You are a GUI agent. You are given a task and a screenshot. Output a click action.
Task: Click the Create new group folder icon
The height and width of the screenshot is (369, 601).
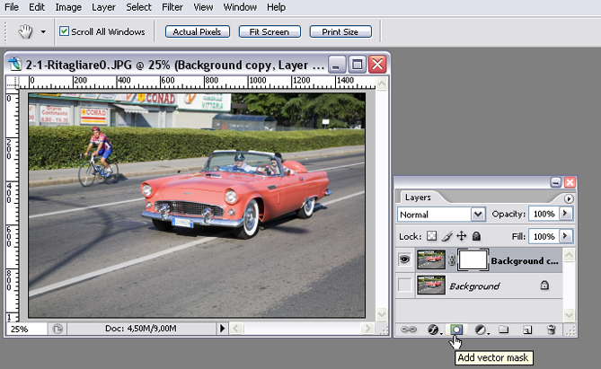click(504, 330)
